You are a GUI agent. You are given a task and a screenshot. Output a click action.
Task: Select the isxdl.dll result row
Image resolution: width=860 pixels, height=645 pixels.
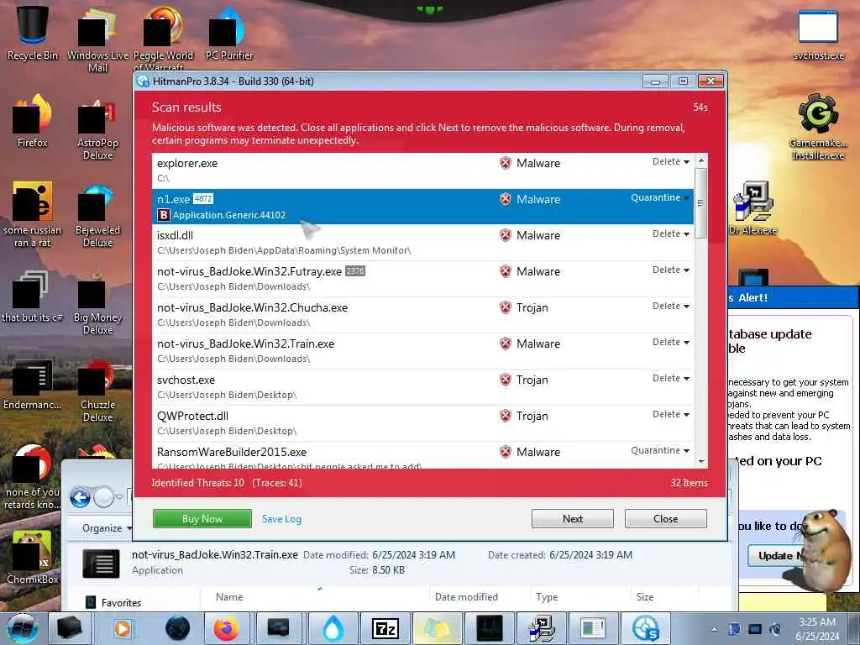[423, 243]
